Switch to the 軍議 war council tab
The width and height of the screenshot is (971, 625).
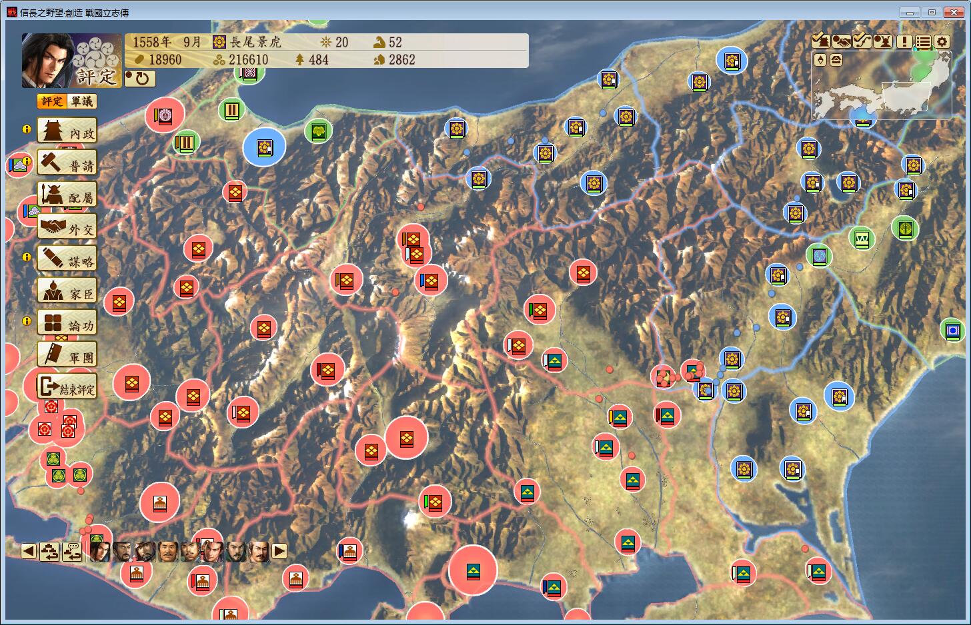(x=83, y=101)
